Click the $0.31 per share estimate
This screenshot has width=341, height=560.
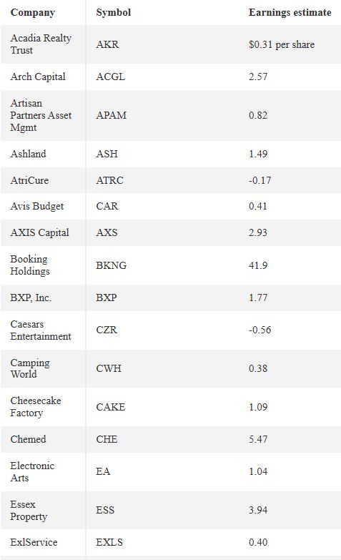[282, 44]
